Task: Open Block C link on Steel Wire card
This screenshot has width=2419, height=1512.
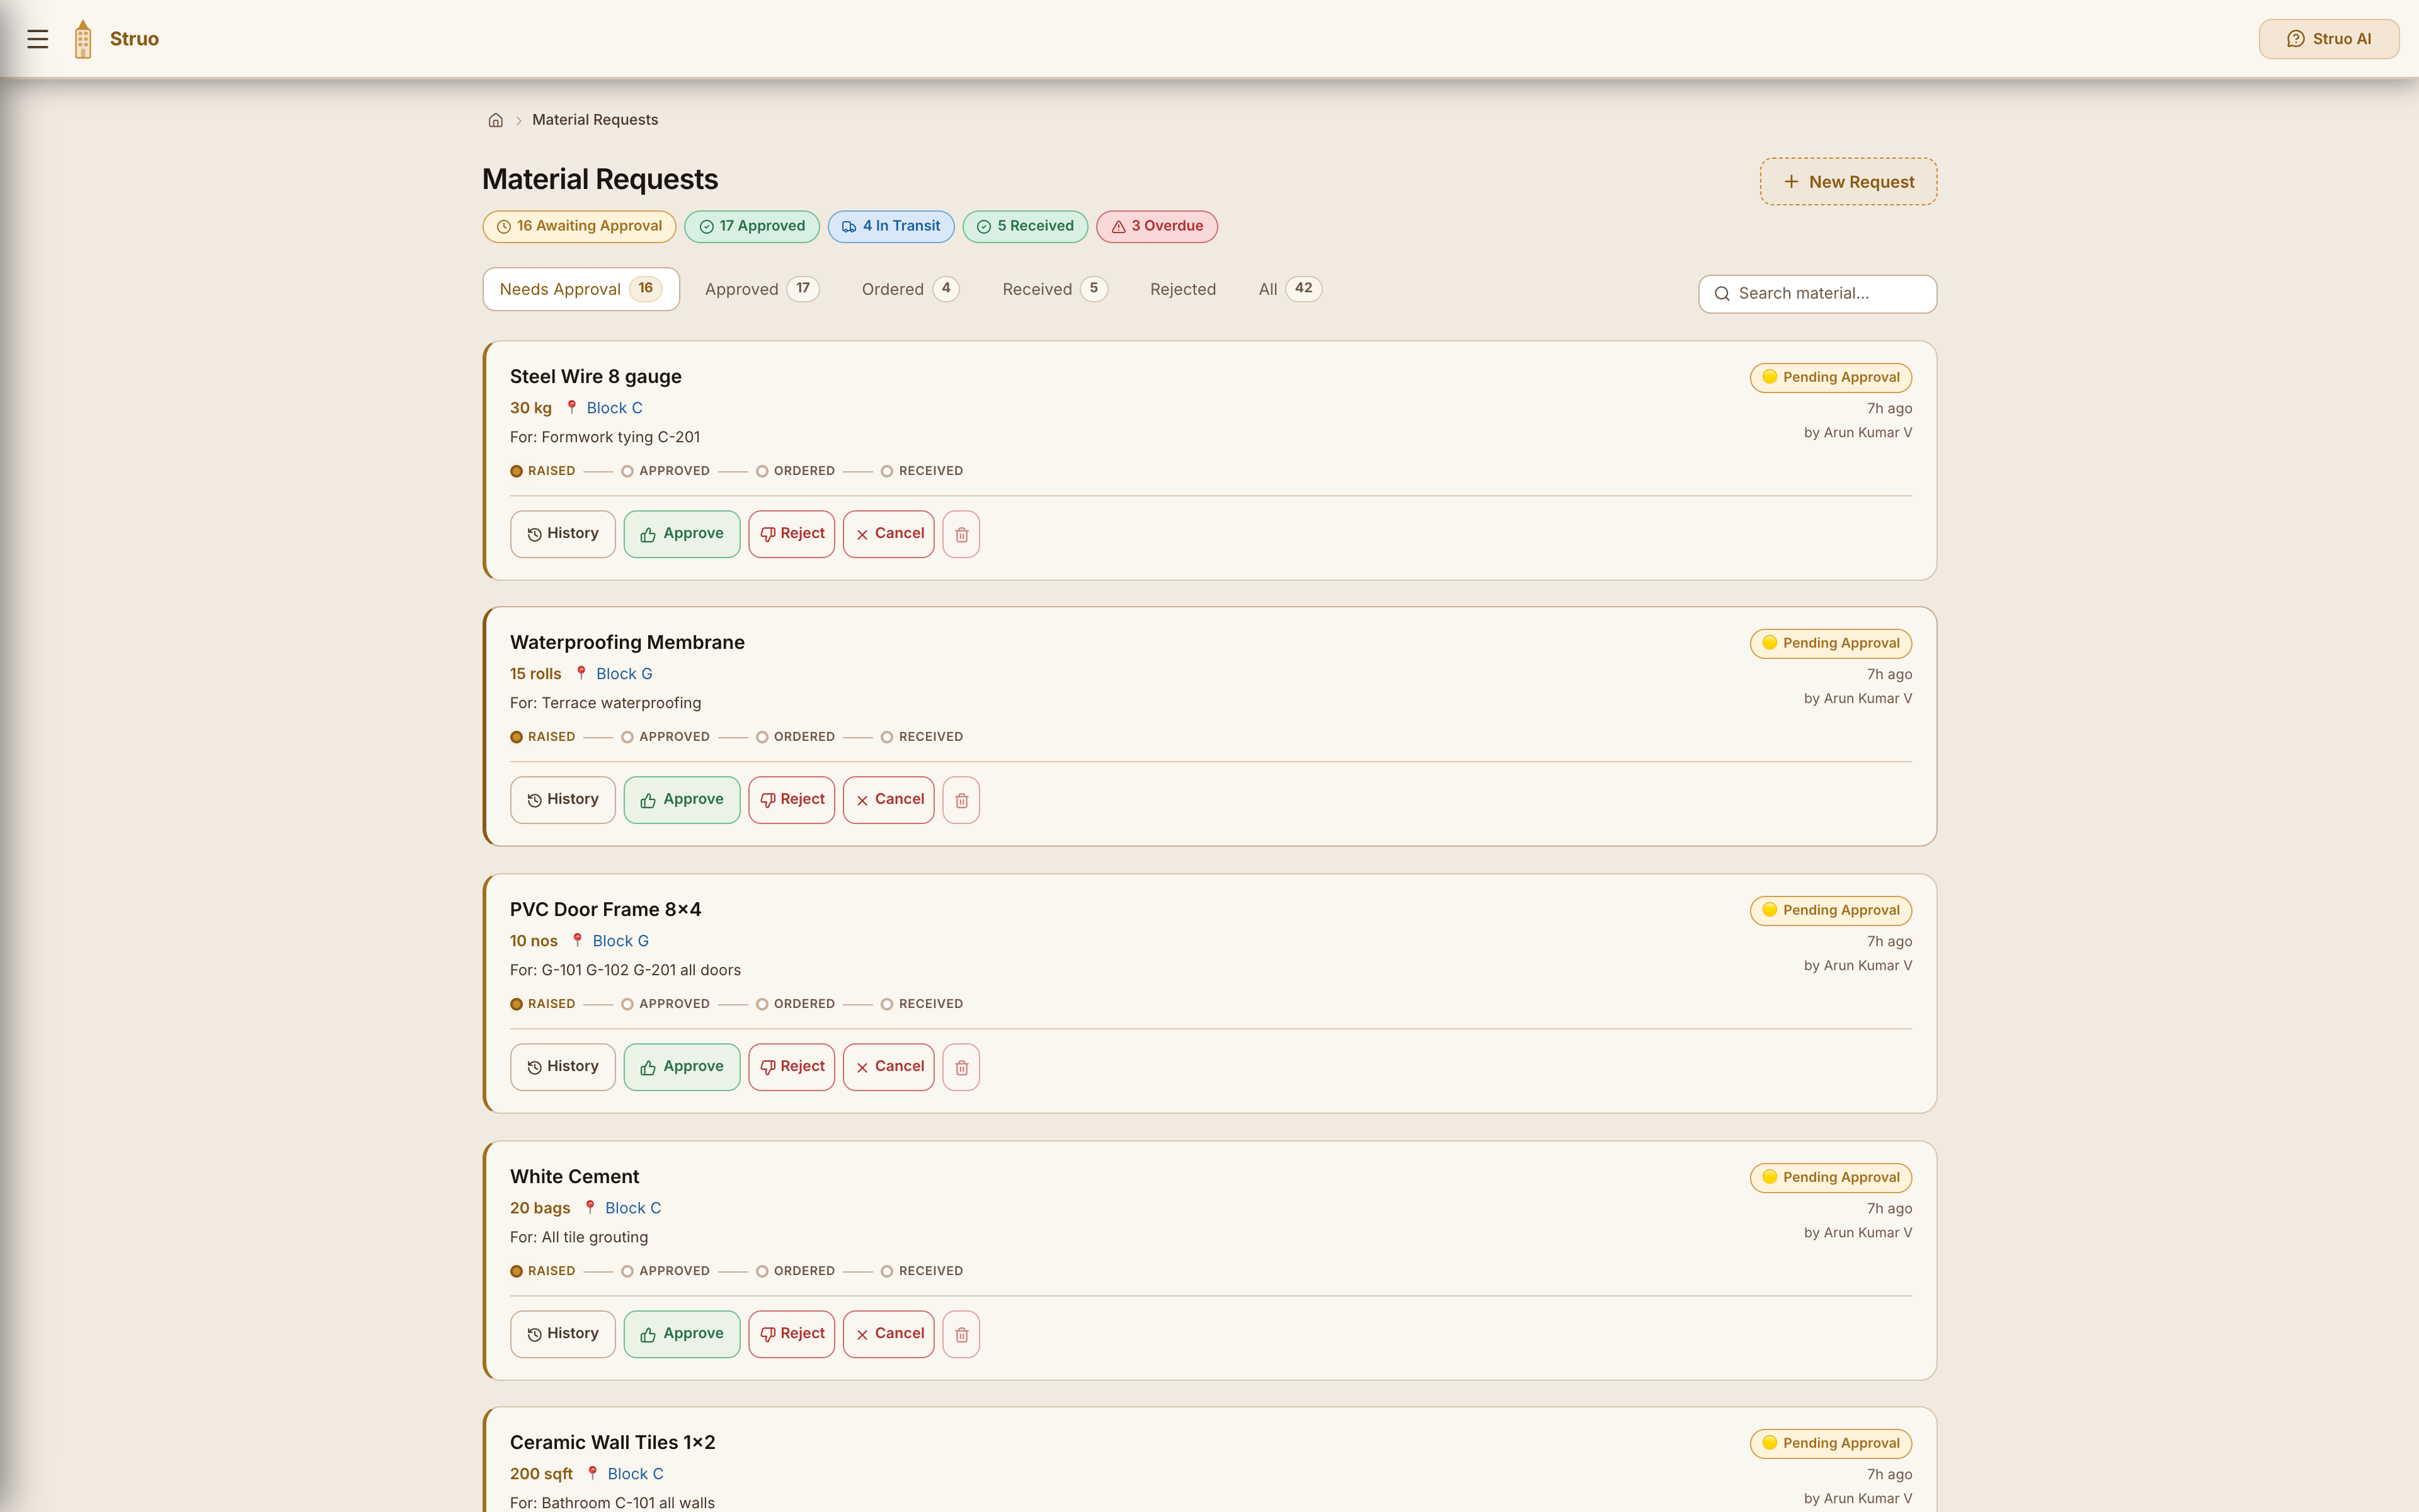Action: 614,408
